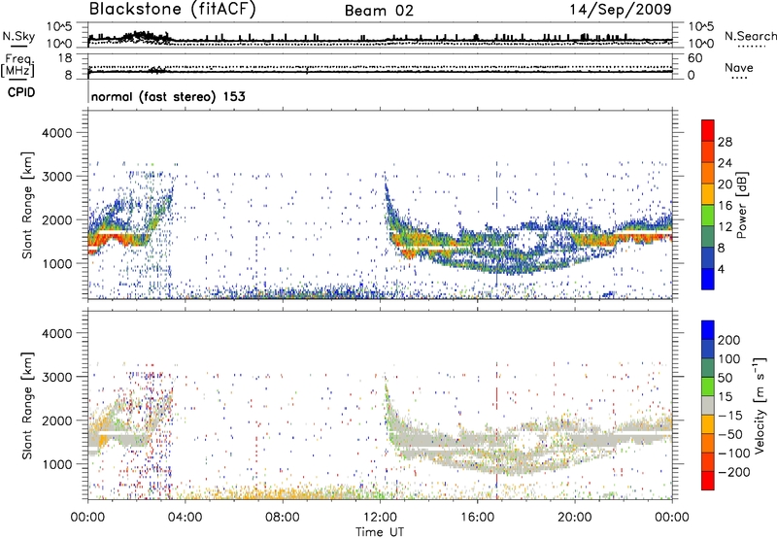Click the 'Blackstone (fitACF)' title text
The height and width of the screenshot is (538, 777).
point(172,9)
